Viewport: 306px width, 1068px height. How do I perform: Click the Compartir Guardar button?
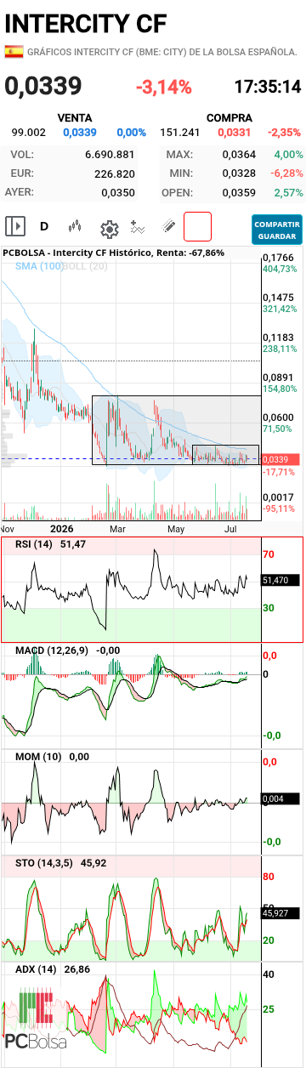(x=277, y=229)
